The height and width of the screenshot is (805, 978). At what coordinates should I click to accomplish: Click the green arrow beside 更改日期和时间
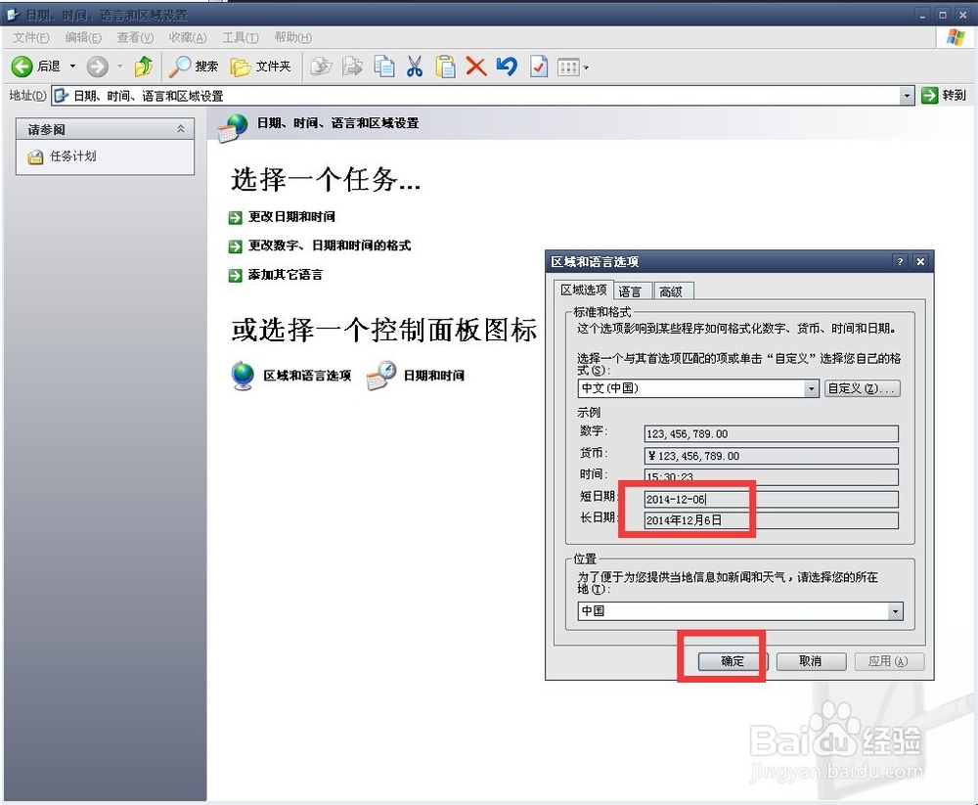(235, 217)
